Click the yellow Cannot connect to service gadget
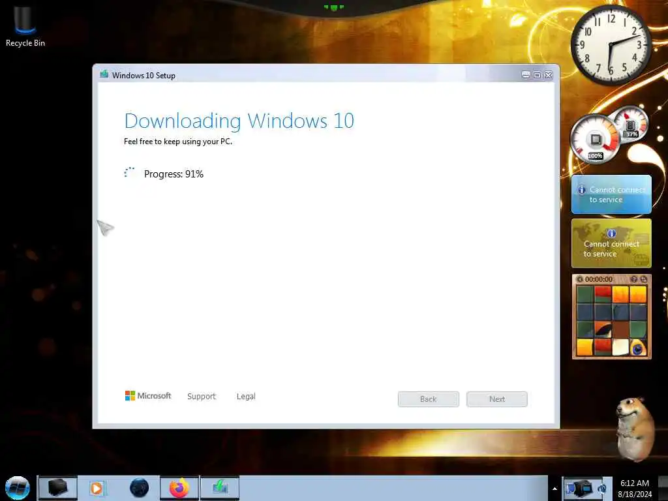 point(611,243)
